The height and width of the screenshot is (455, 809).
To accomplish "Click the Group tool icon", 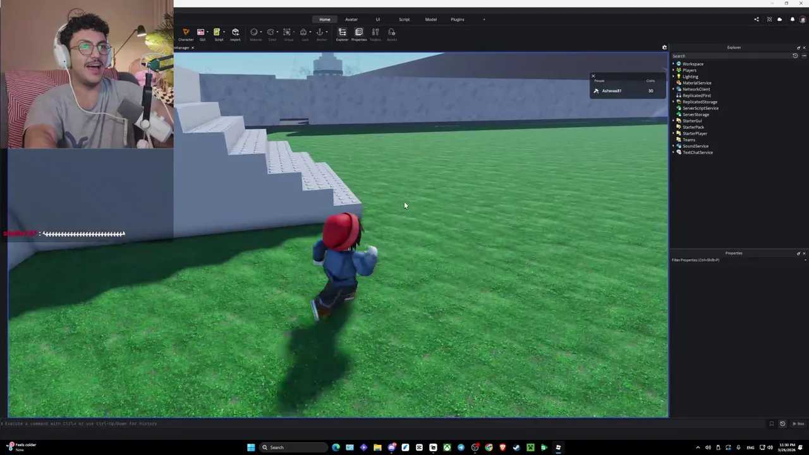I will click(x=287, y=32).
